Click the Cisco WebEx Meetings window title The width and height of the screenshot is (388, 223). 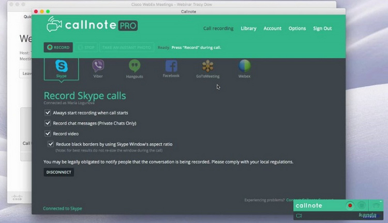[171, 5]
